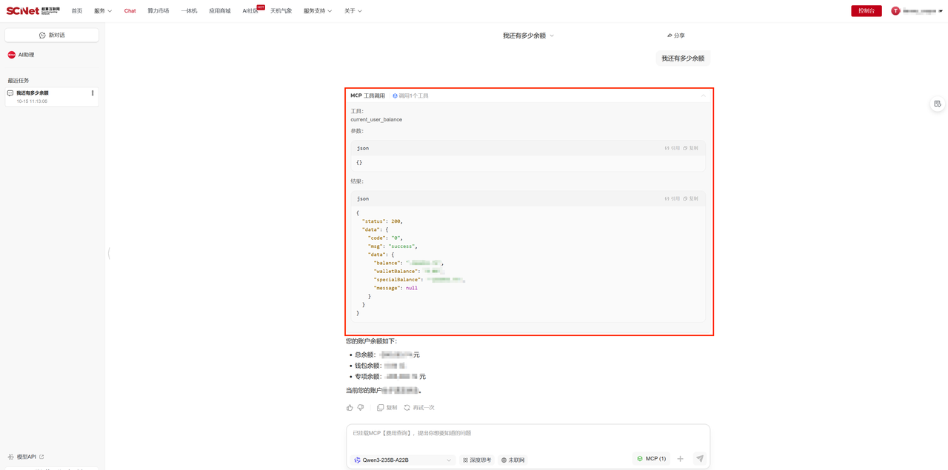Click 引用 on the parameters JSON block
Screen dimensions: 948x470
click(x=672, y=148)
